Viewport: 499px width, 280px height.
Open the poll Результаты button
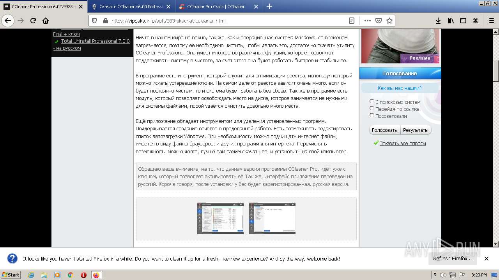pyautogui.click(x=416, y=130)
